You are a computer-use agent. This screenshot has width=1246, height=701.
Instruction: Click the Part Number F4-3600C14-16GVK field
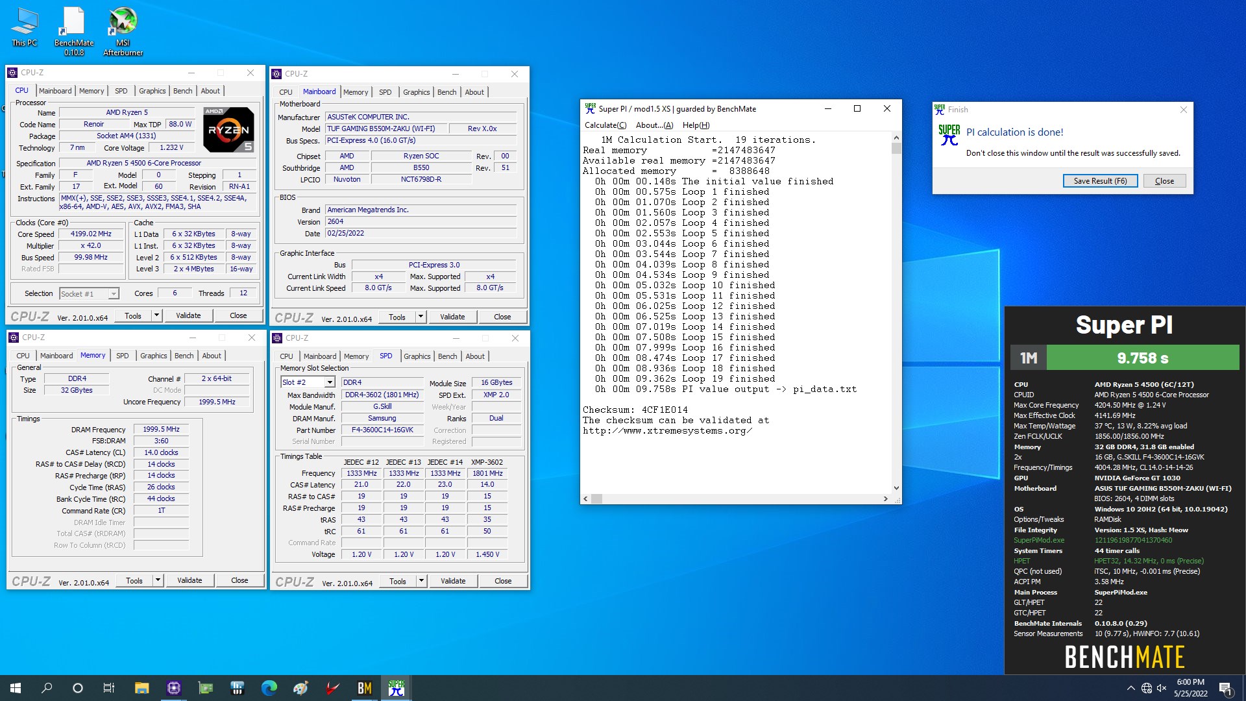point(382,430)
